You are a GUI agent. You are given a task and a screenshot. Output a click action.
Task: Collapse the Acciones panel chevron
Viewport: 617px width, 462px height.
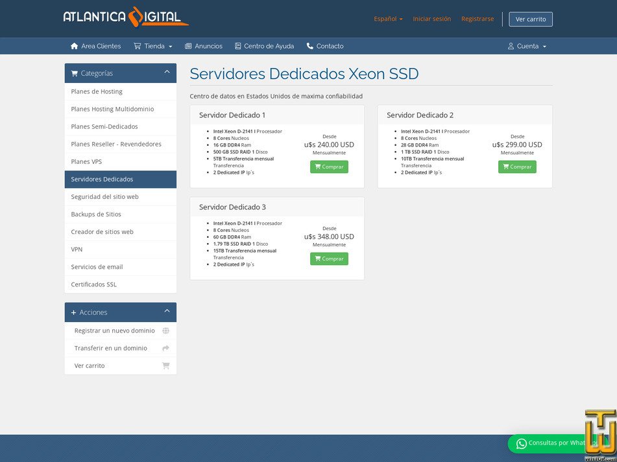coord(167,311)
